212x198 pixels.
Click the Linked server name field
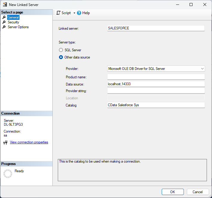156,28
